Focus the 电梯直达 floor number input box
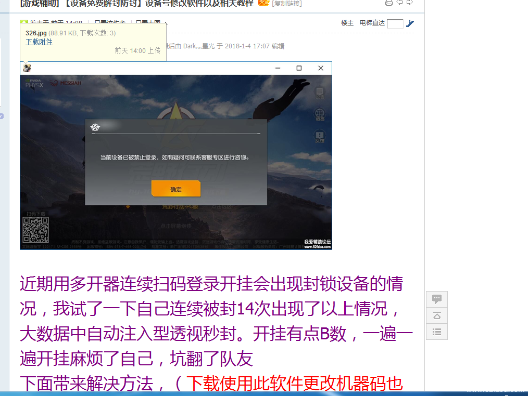This screenshot has width=528, height=396. 395,24
